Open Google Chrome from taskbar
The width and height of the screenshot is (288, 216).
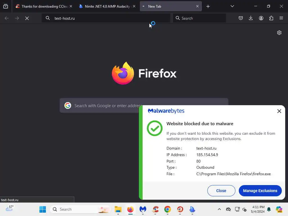[168, 209]
